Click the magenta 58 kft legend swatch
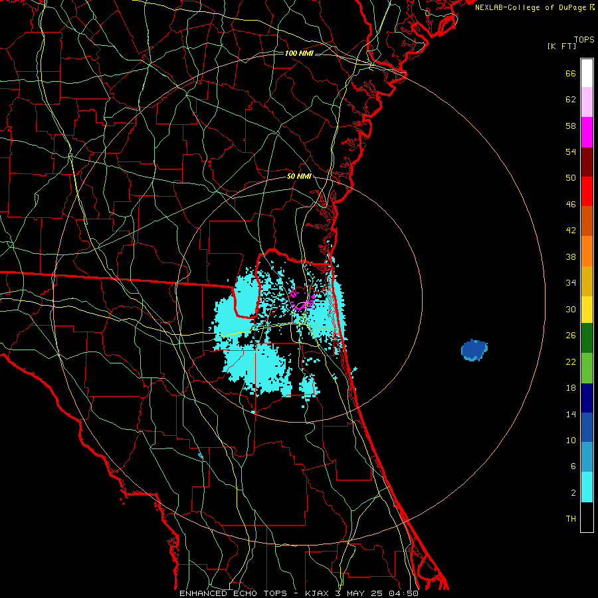 tap(587, 132)
